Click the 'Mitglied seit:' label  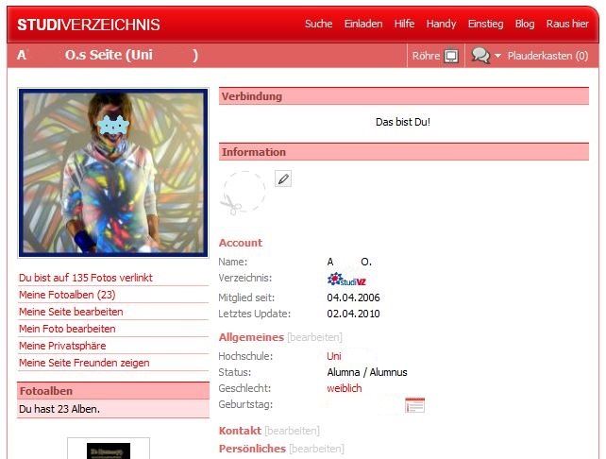(x=246, y=297)
